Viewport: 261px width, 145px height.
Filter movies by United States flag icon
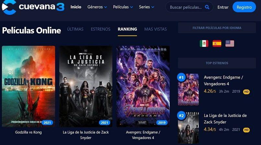pos(230,44)
